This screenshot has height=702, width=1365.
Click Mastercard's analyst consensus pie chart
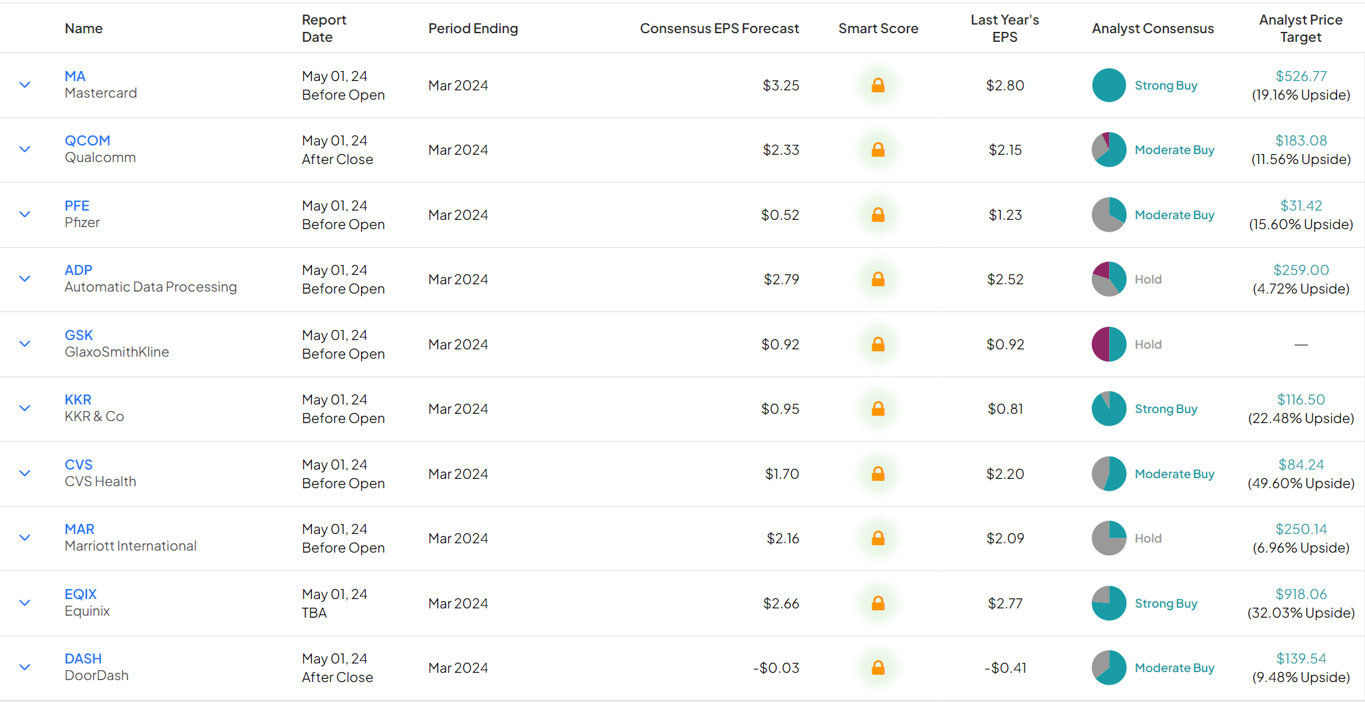1108,85
